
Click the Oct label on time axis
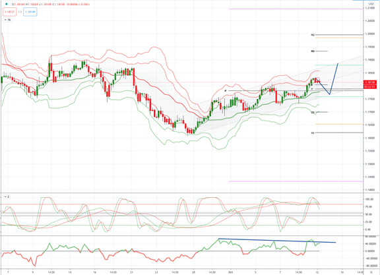click(x=230, y=272)
